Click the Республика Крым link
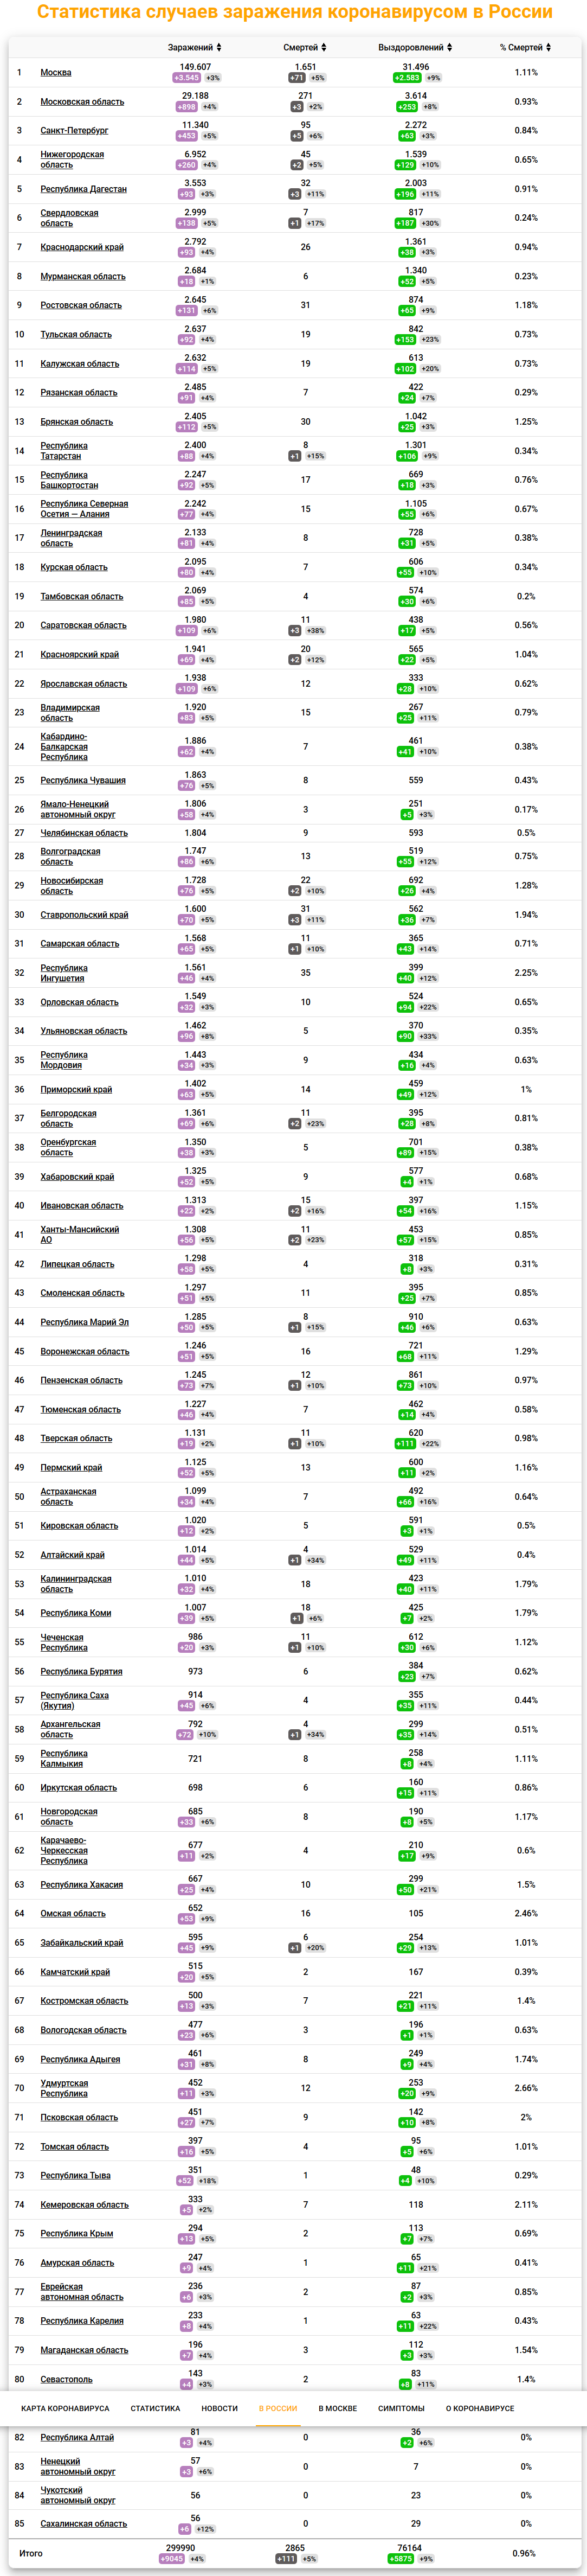 click(76, 2233)
